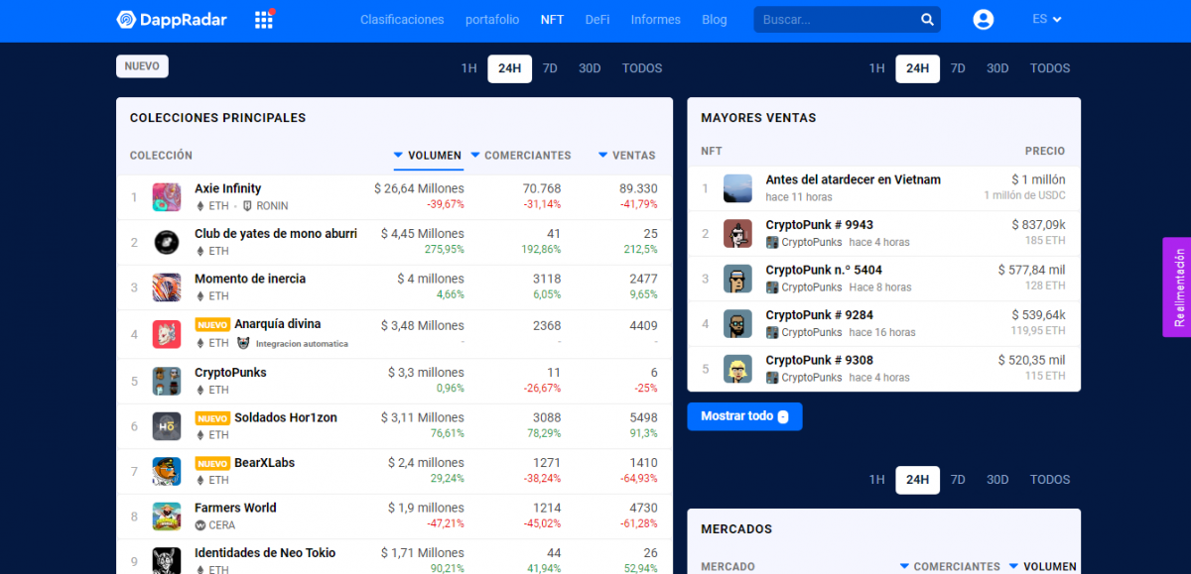The image size is (1191, 574).
Task: Click the CryptoPunk # 9943 thumbnail icon
Action: point(737,233)
